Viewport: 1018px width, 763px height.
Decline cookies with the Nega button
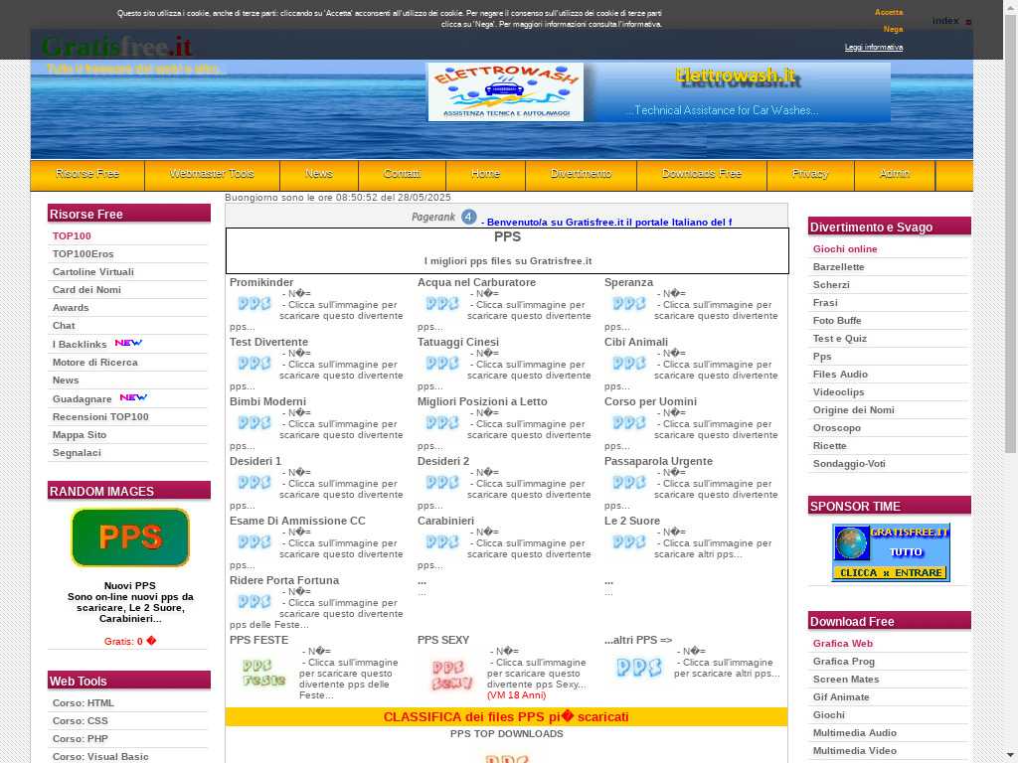tap(894, 29)
